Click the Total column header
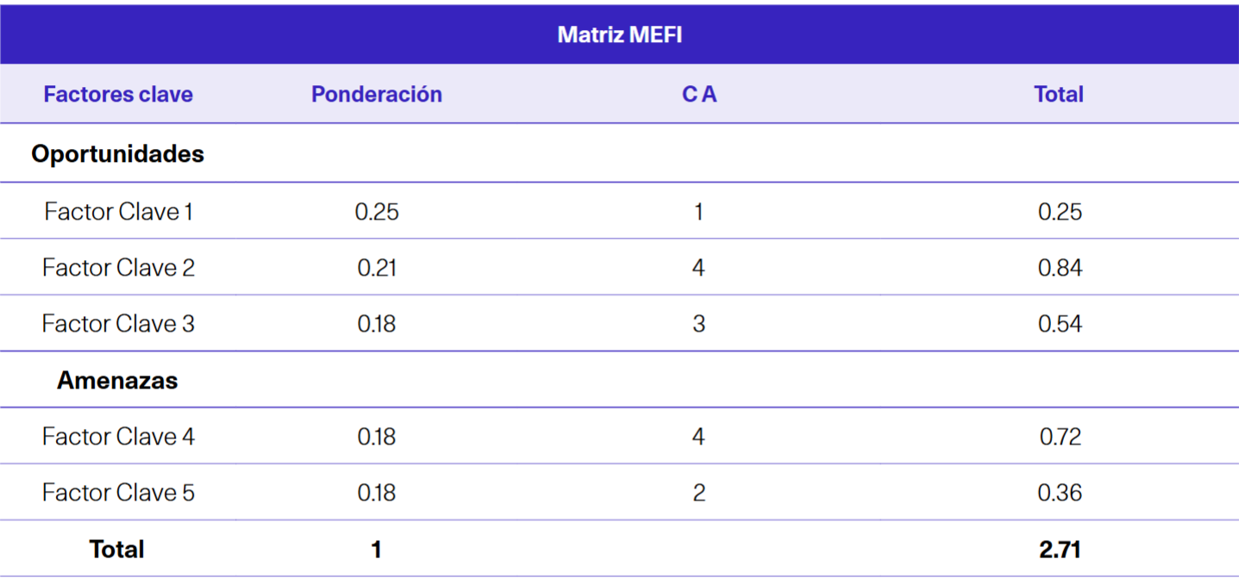The width and height of the screenshot is (1239, 584). tap(1059, 94)
